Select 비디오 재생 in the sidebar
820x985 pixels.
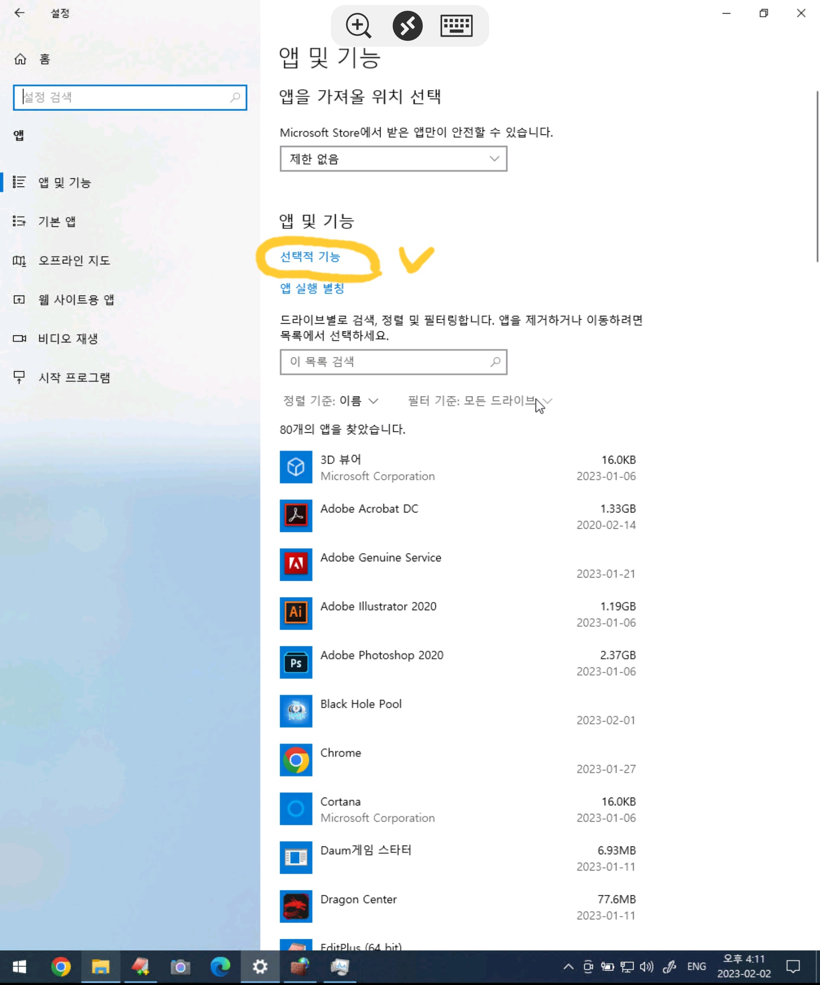click(x=68, y=338)
